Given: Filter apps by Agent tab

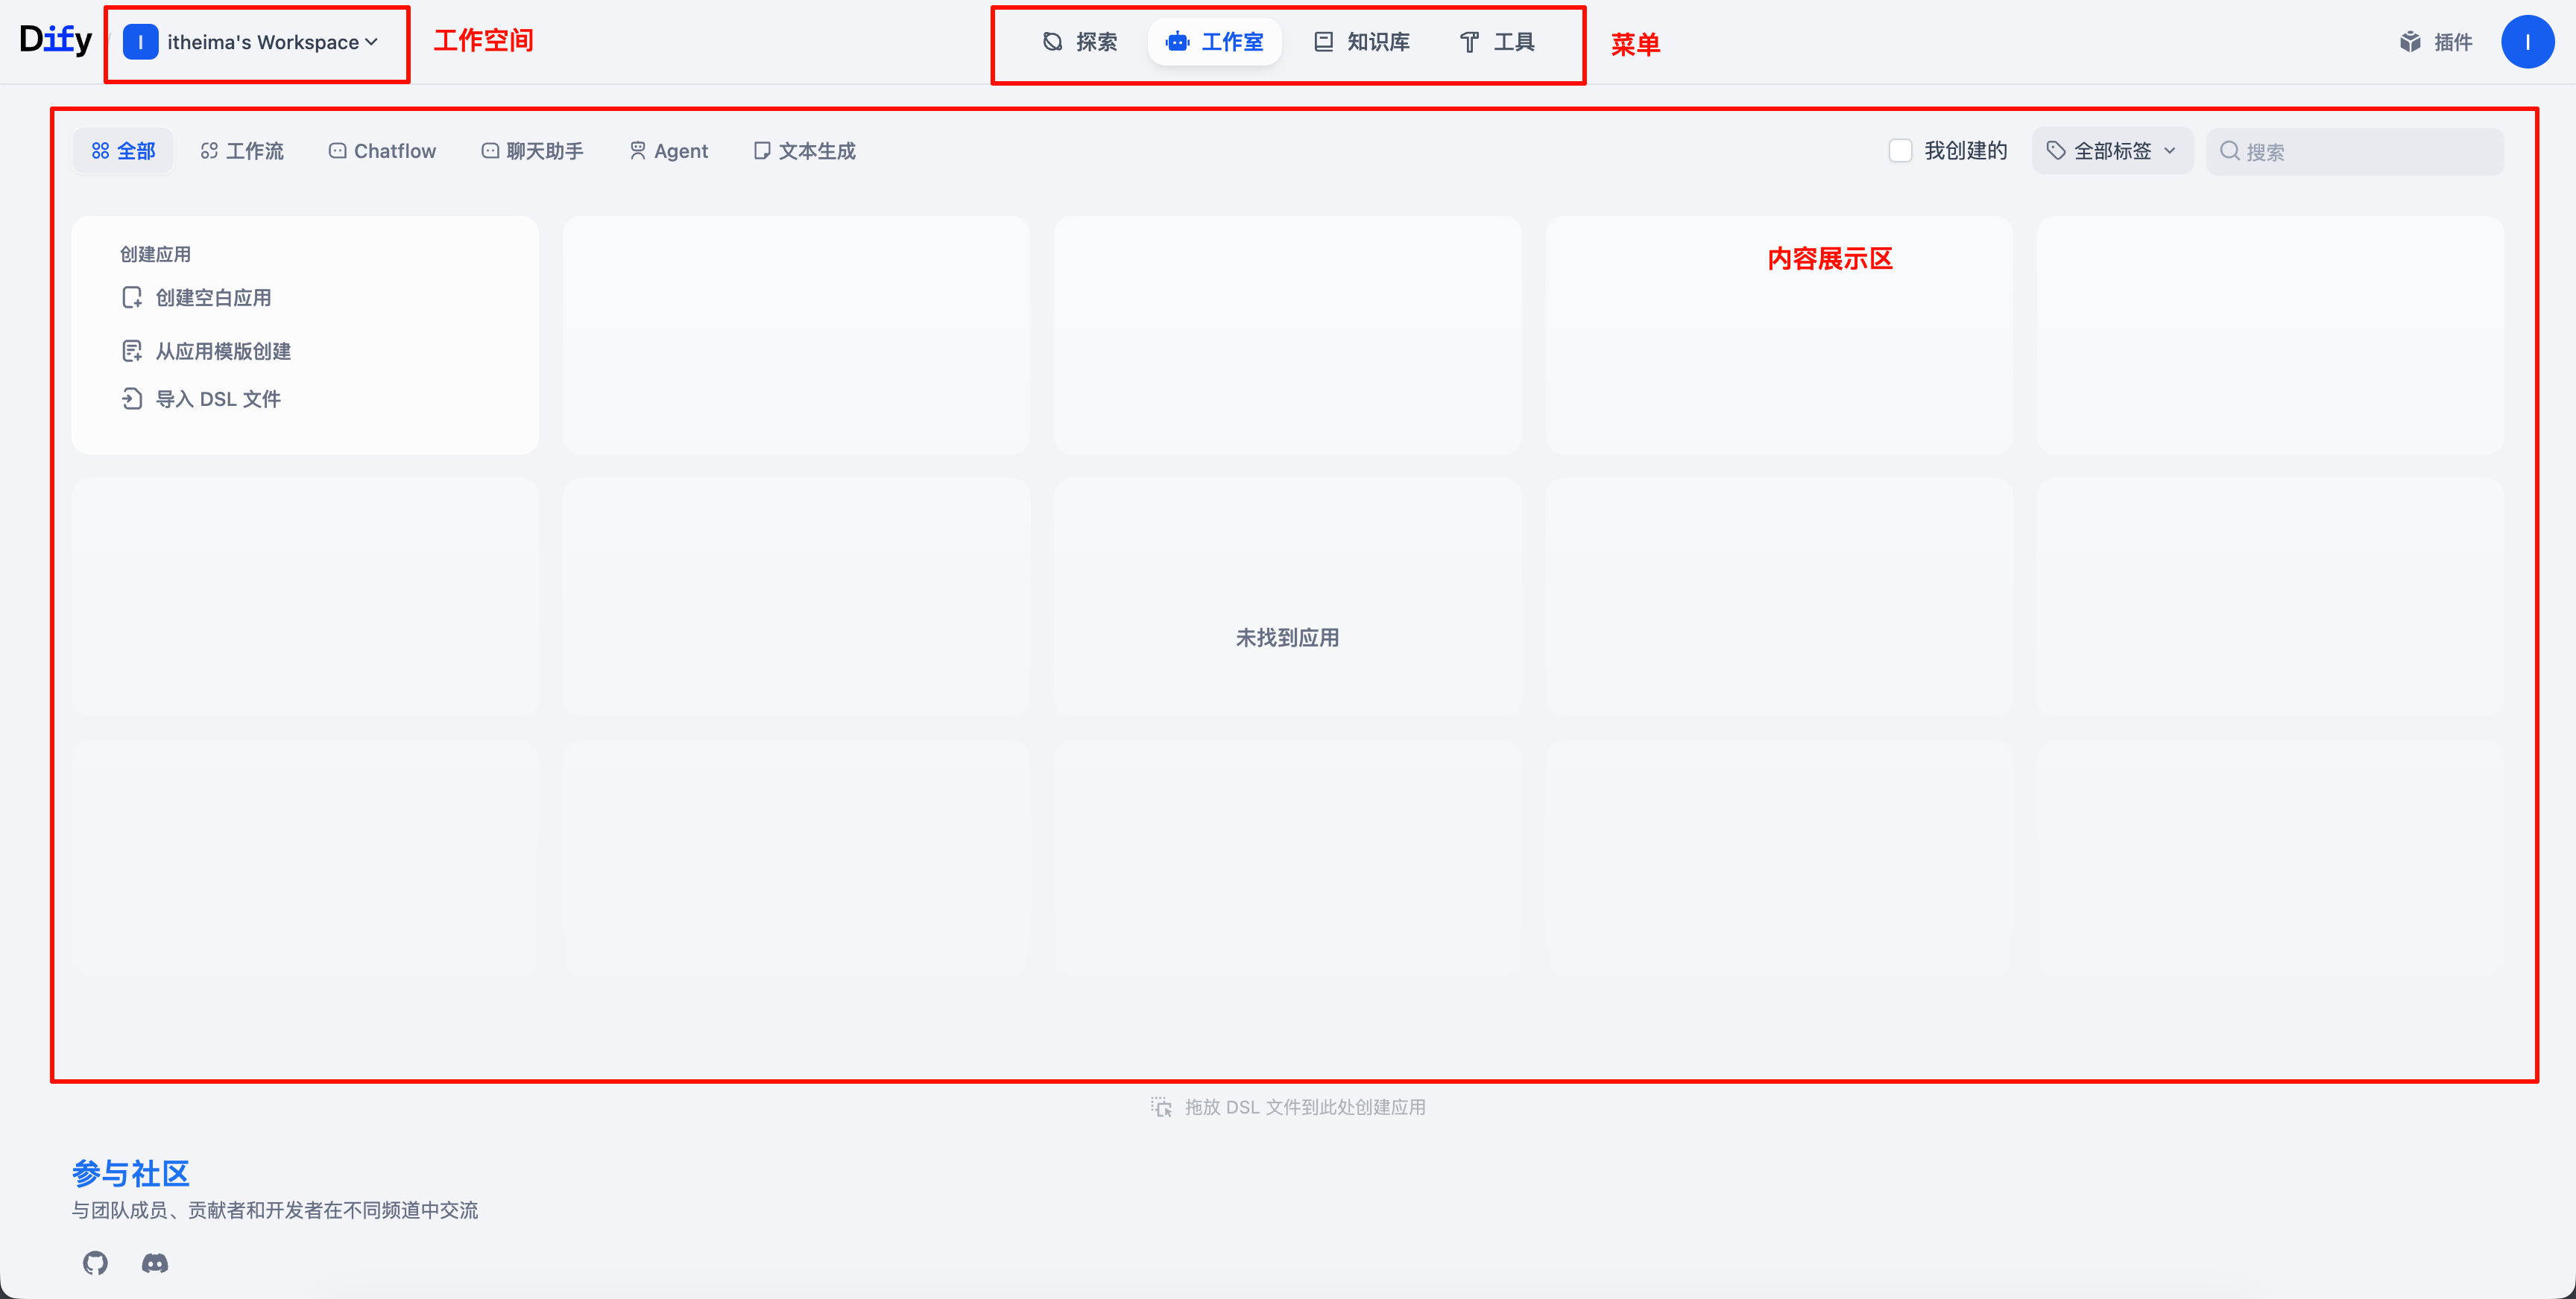Looking at the screenshot, I should (x=668, y=151).
